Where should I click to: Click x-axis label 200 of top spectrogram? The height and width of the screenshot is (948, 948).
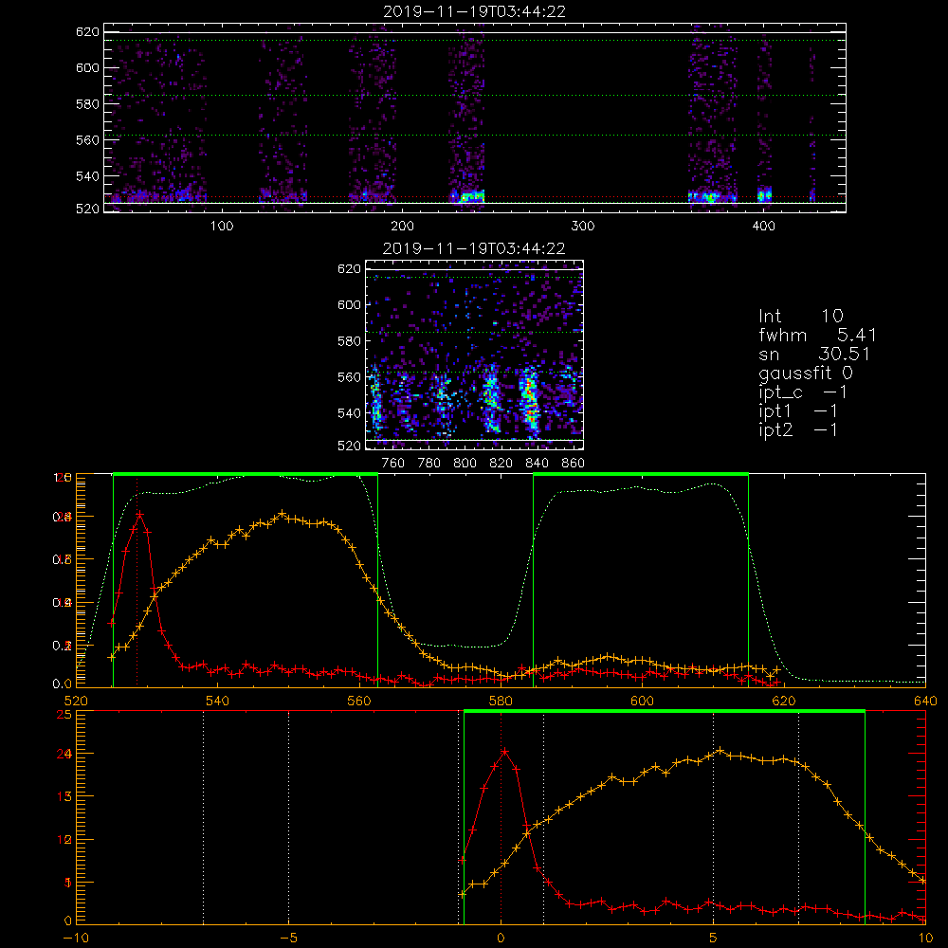pyautogui.click(x=402, y=227)
